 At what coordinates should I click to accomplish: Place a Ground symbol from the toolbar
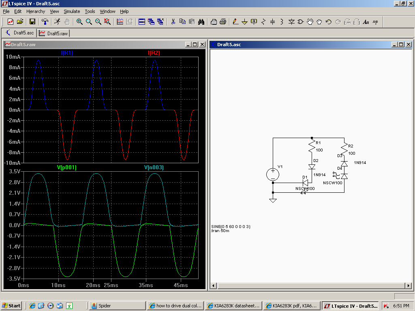(x=244, y=22)
